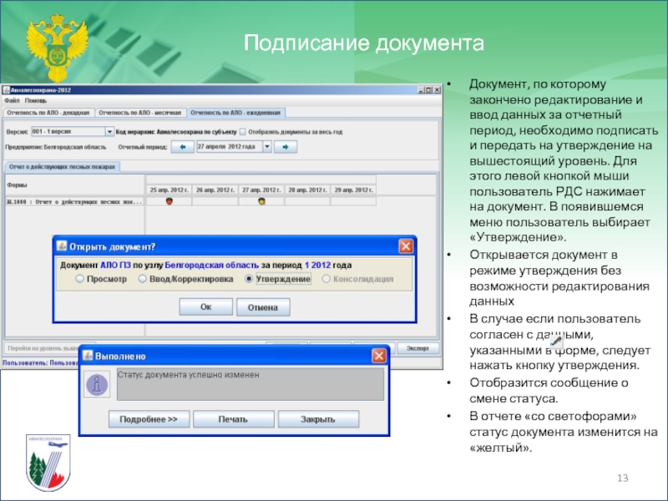Close the Открыть документ dialog with red X

tap(406, 245)
